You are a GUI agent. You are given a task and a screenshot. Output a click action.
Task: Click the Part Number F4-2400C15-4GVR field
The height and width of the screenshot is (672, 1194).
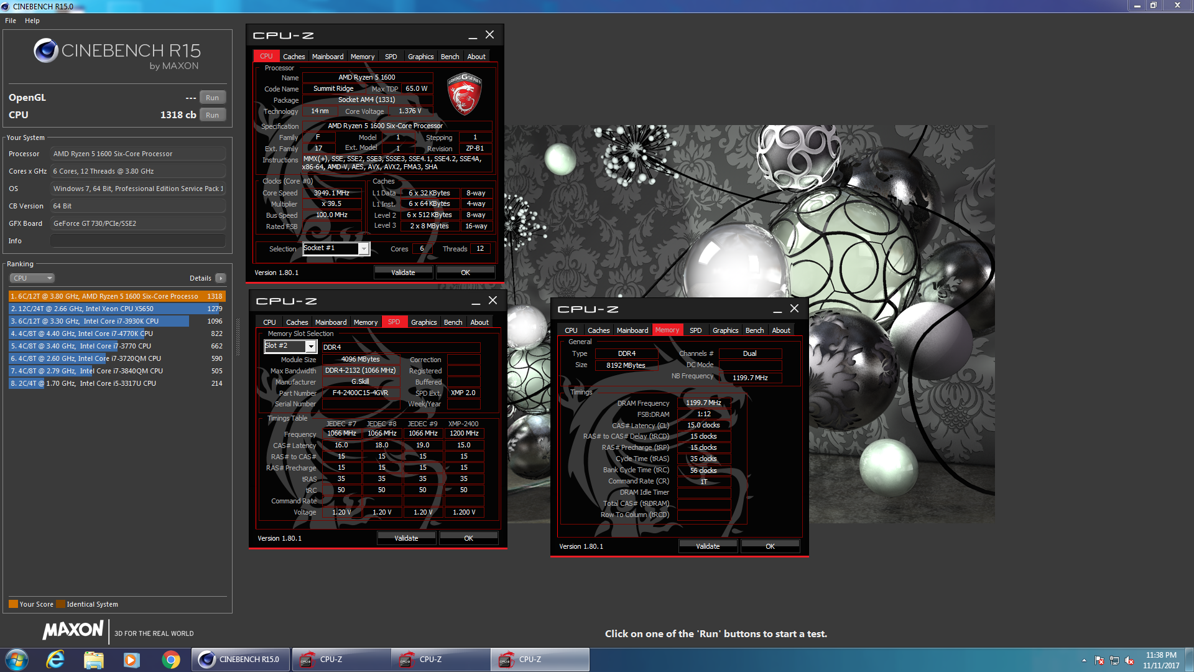pos(361,393)
